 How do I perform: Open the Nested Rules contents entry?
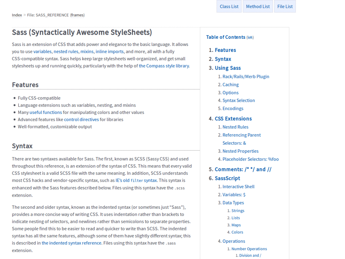pos(235,127)
